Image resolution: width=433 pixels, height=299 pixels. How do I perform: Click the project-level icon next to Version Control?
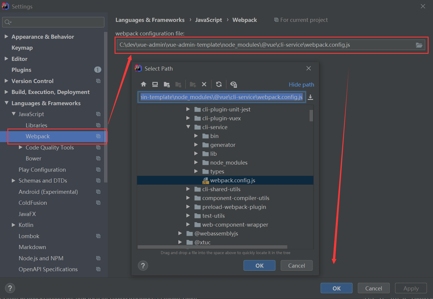coord(98,81)
